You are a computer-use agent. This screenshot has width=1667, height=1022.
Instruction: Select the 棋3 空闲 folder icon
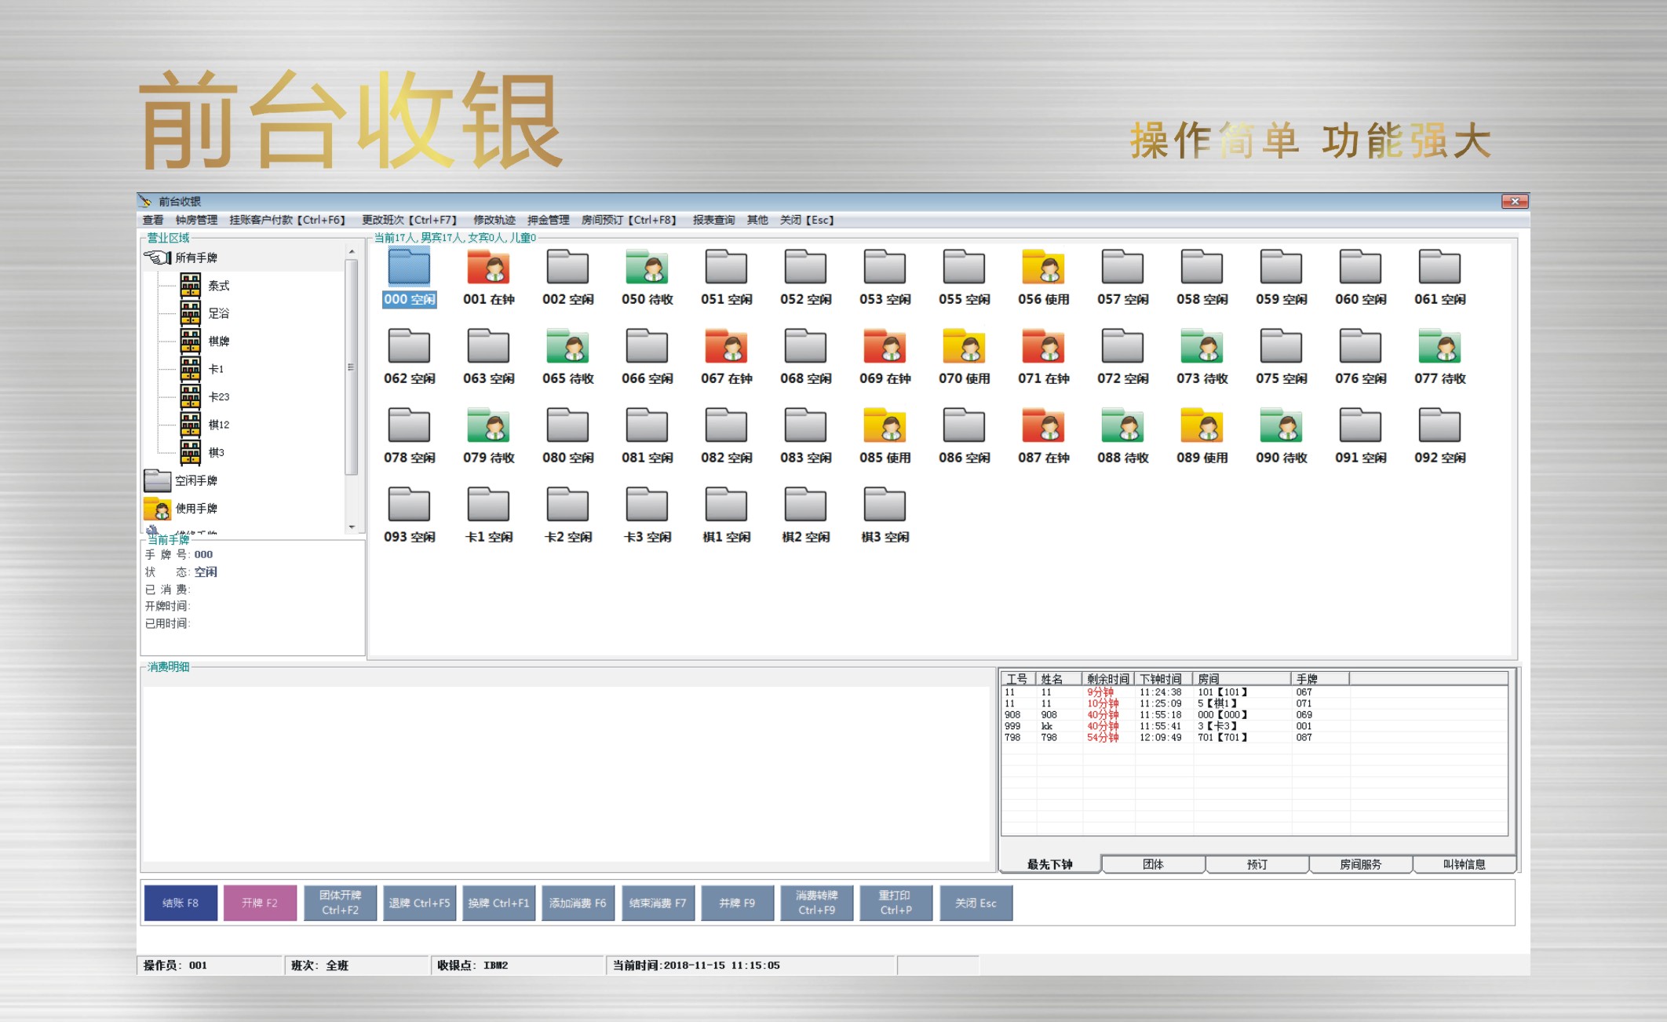coord(885,506)
